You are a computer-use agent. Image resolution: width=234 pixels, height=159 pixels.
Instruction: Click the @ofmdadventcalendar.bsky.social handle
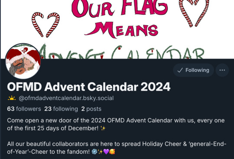click(66, 98)
